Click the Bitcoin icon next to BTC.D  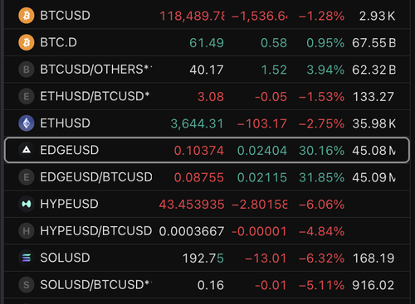coord(27,42)
